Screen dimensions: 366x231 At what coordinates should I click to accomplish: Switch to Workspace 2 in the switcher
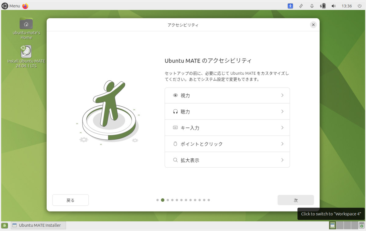[x=340, y=226]
